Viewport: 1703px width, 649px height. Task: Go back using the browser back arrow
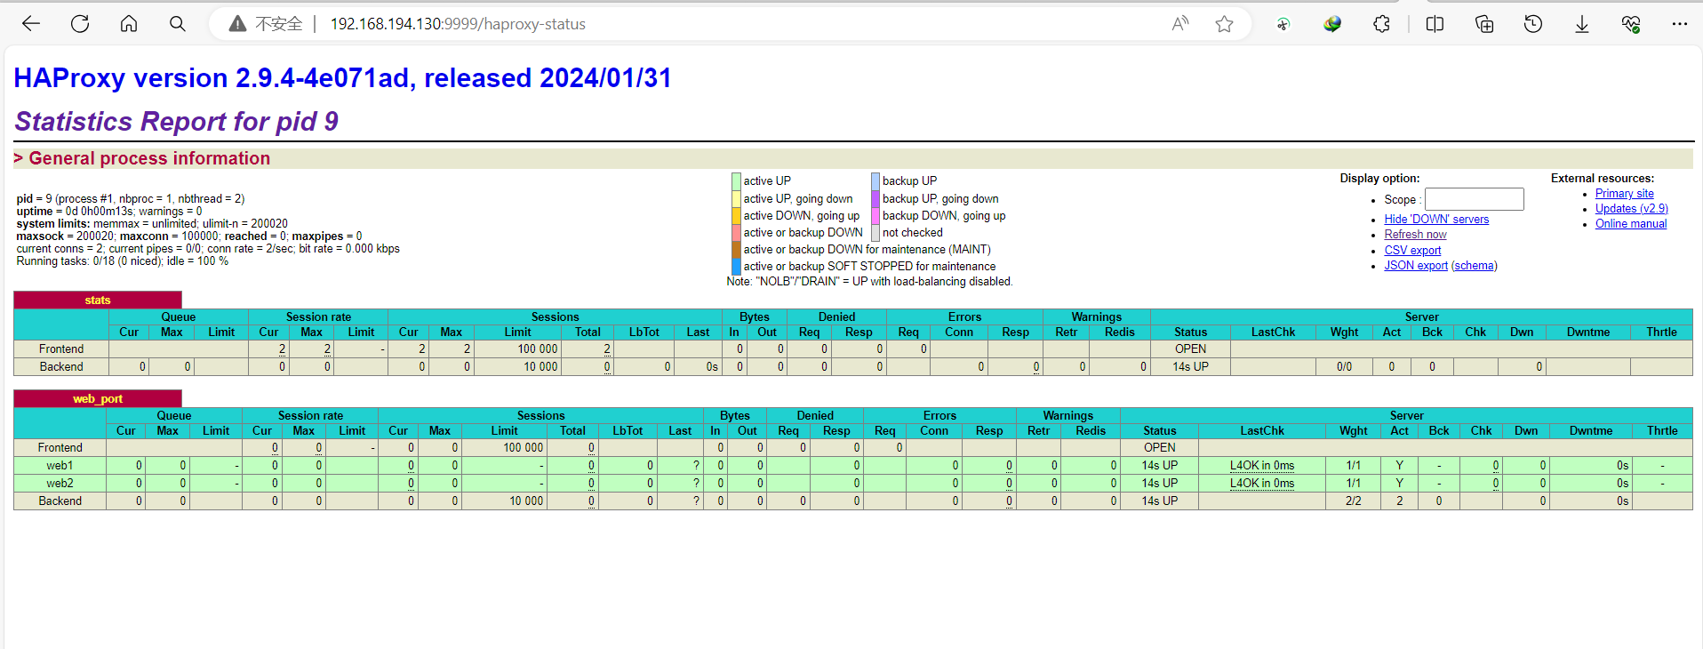pos(31,24)
